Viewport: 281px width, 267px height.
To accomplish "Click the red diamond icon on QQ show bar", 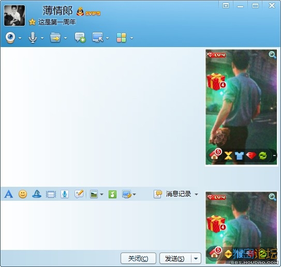I will pos(251,155).
